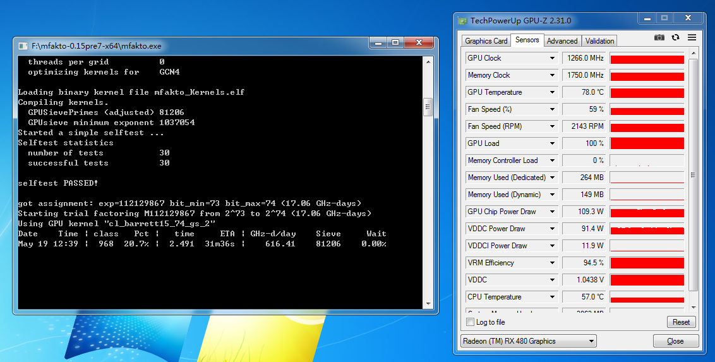The height and width of the screenshot is (362, 715).
Task: Click the GPU-Z sensor list scroll-up arrow
Action: tap(693, 54)
